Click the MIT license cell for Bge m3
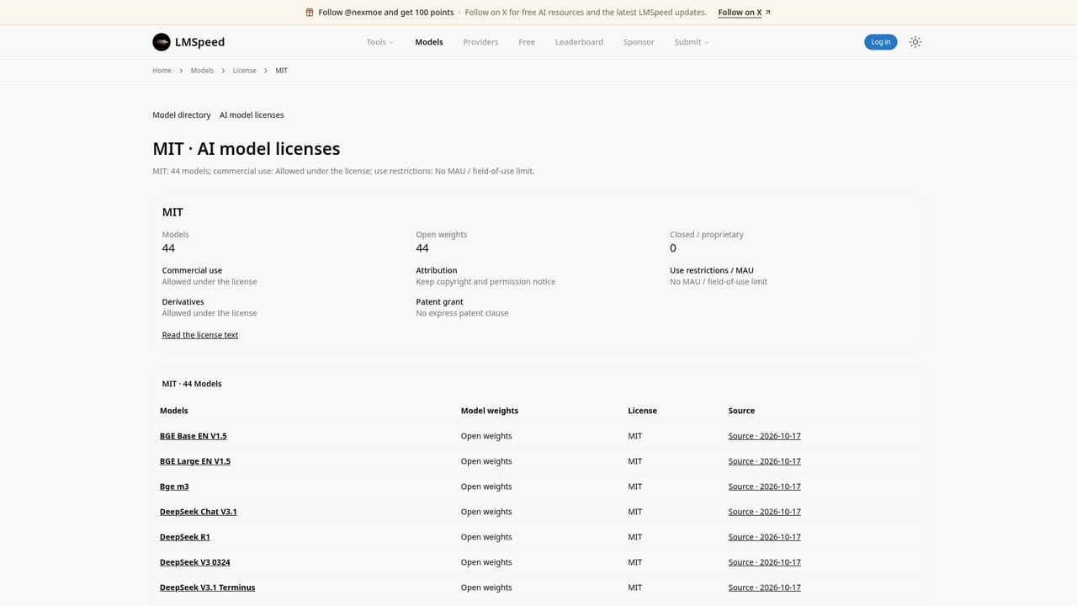Viewport: 1077px width, 606px height. pos(635,486)
